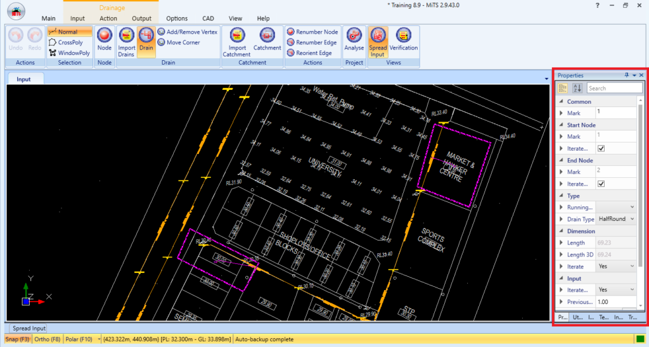Switch to the Tr... panel tab
This screenshot has width=649, height=347.
pos(633,317)
